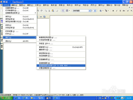
Task: Toggle strikethrough abc formatting
Action: pyautogui.click(x=124, y=11)
